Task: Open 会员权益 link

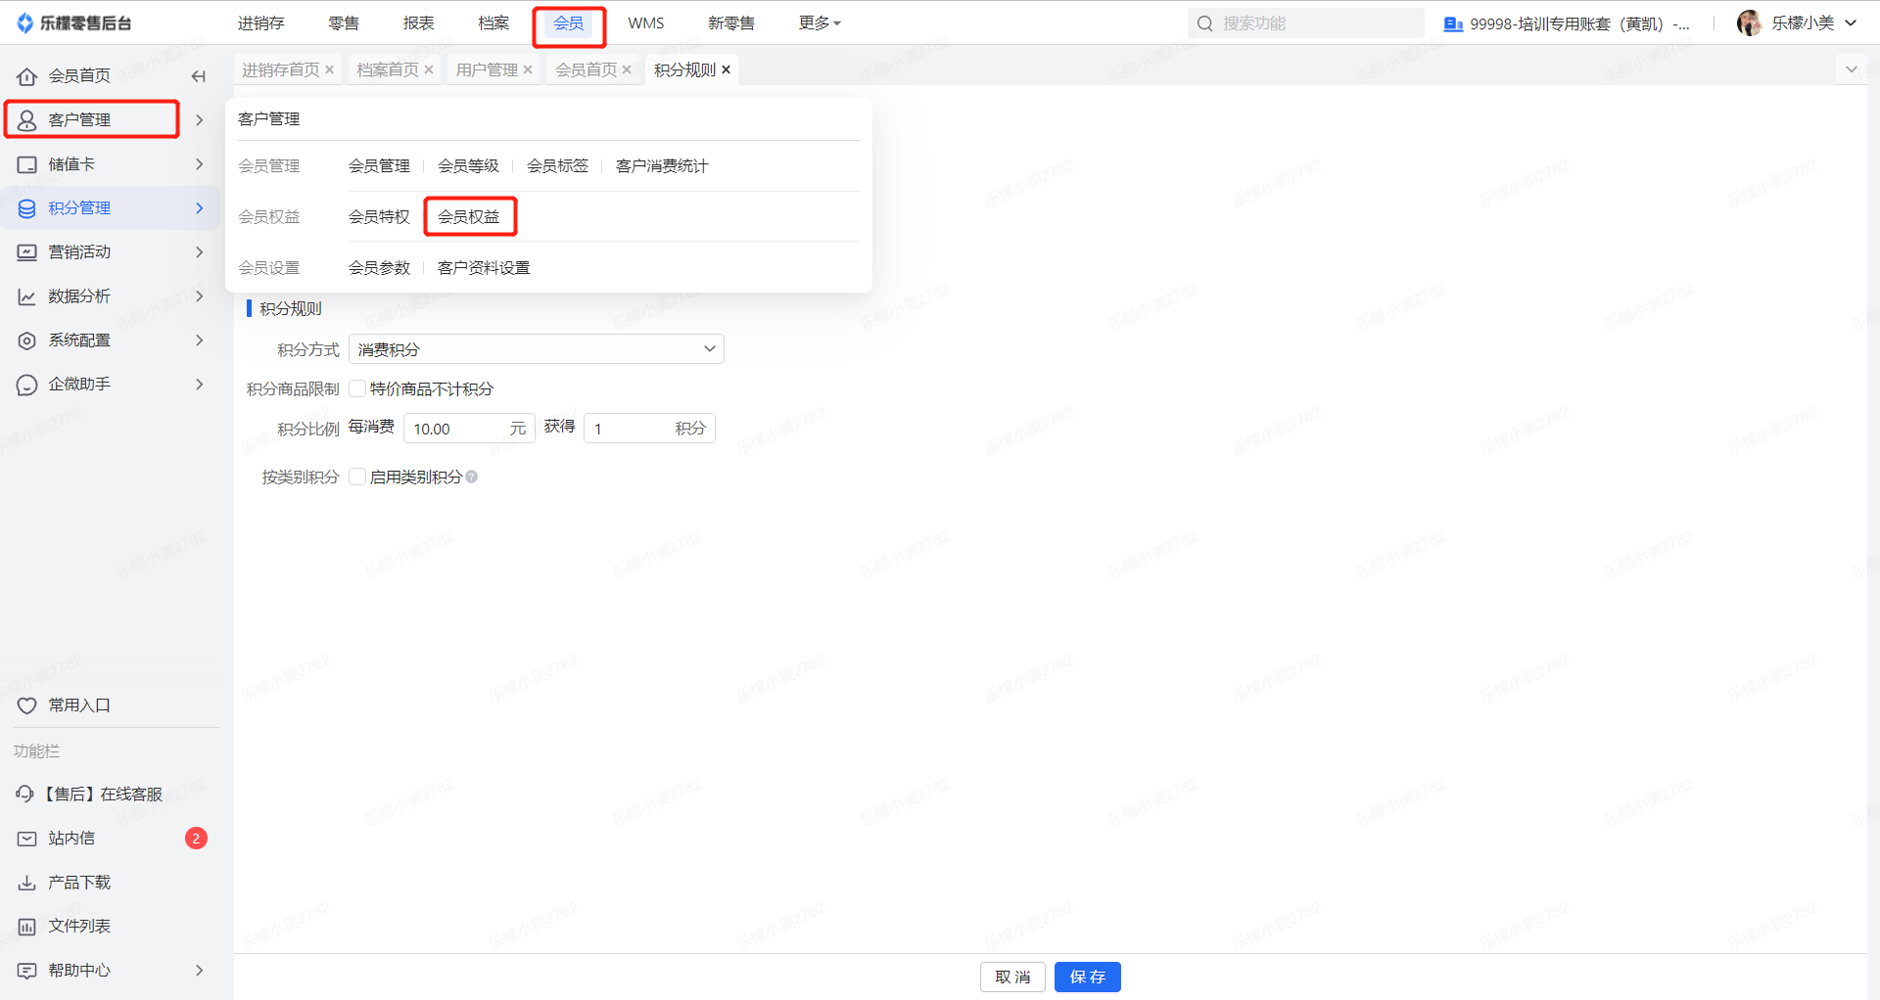Action: (469, 216)
